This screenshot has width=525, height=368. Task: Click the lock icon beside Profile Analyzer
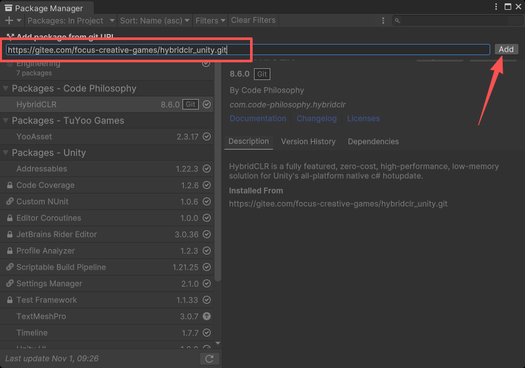(x=10, y=251)
